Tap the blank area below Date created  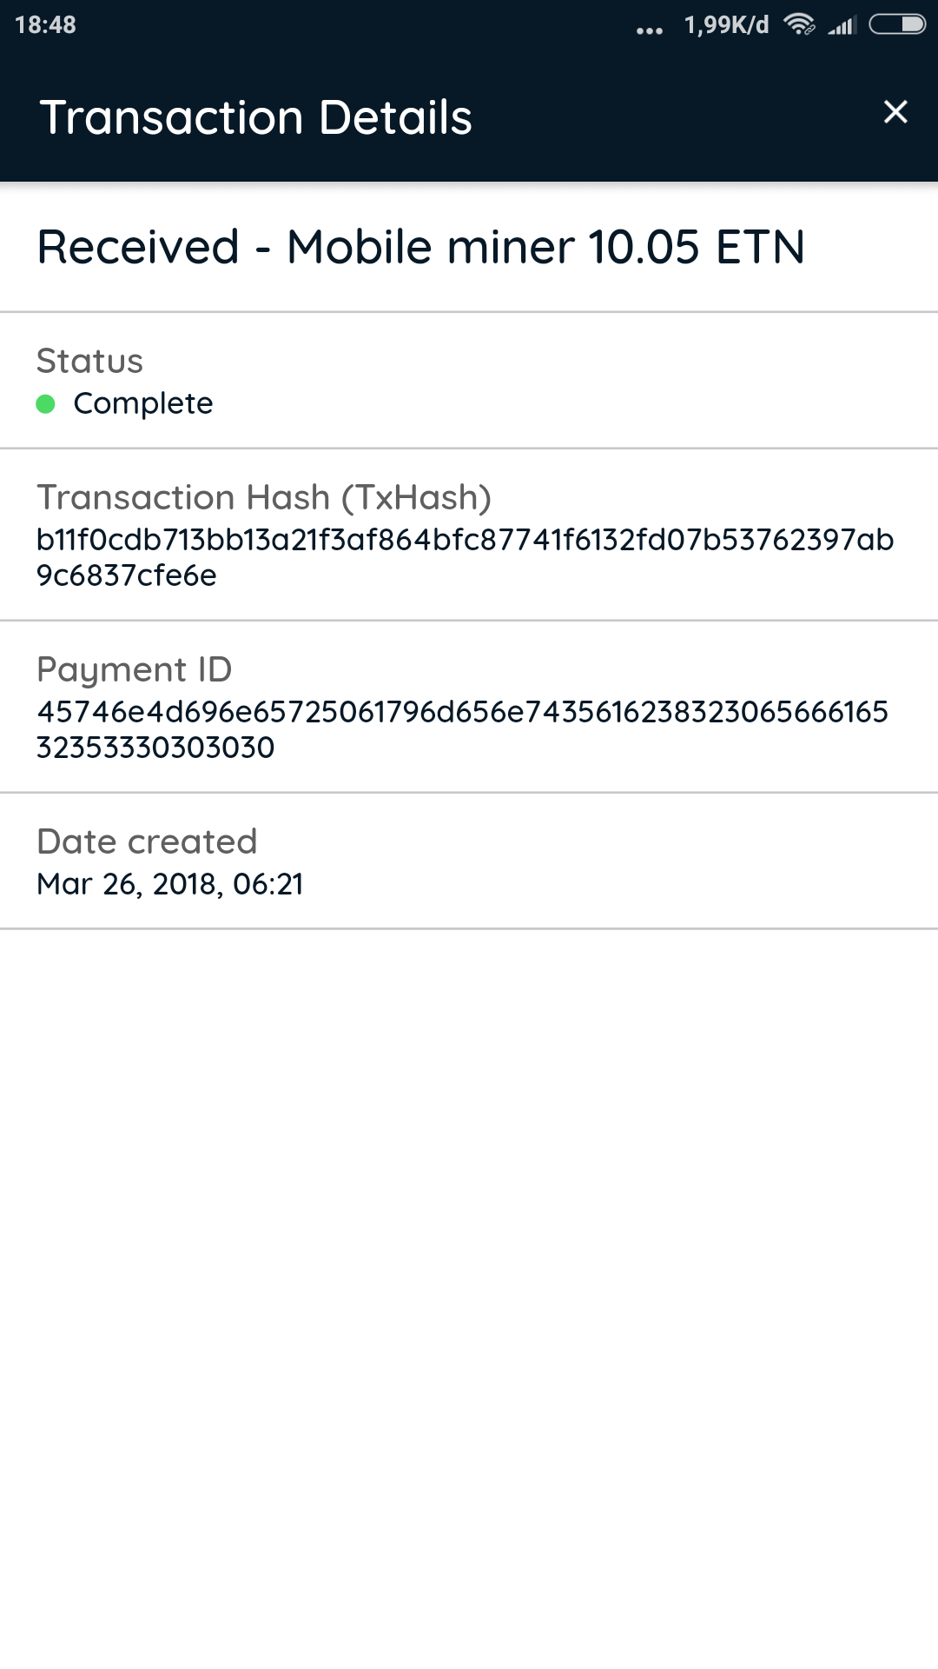click(469, 1260)
